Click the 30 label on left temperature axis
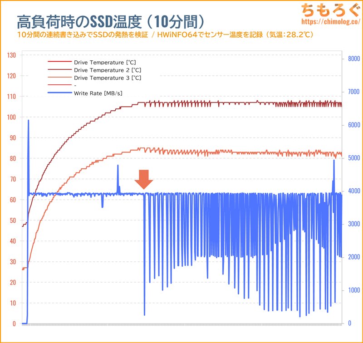 13,262
